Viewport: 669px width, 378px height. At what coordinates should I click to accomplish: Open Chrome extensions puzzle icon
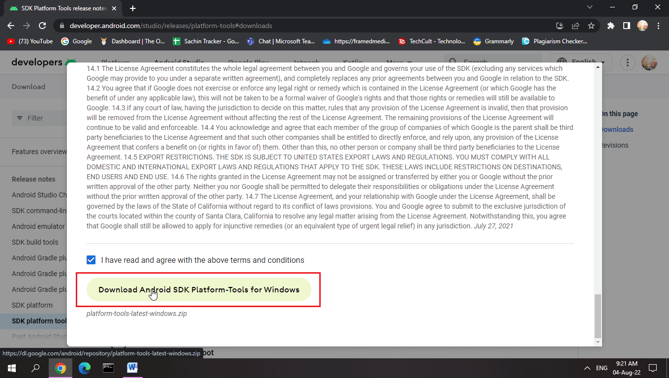611,26
